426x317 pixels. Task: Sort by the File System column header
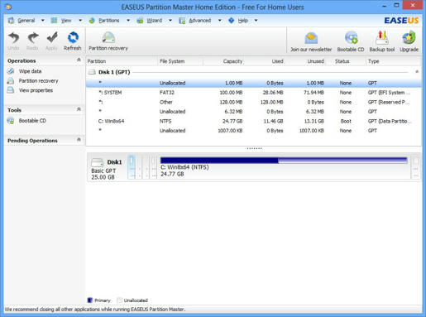coord(180,61)
